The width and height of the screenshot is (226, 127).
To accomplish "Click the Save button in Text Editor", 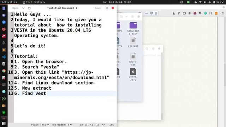I will [x=97, y=8].
